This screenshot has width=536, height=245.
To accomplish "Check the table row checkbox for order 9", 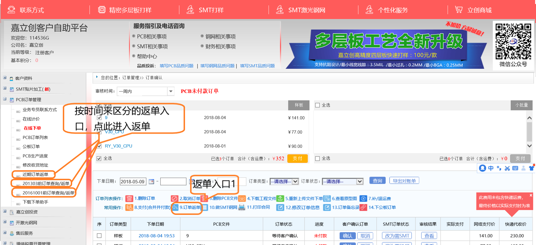I will (99, 236).
